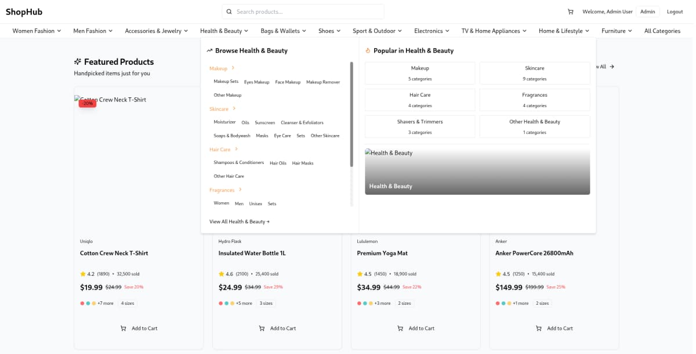Click the Health & Beauty banner image
The width and height of the screenshot is (696, 354).
477,171
